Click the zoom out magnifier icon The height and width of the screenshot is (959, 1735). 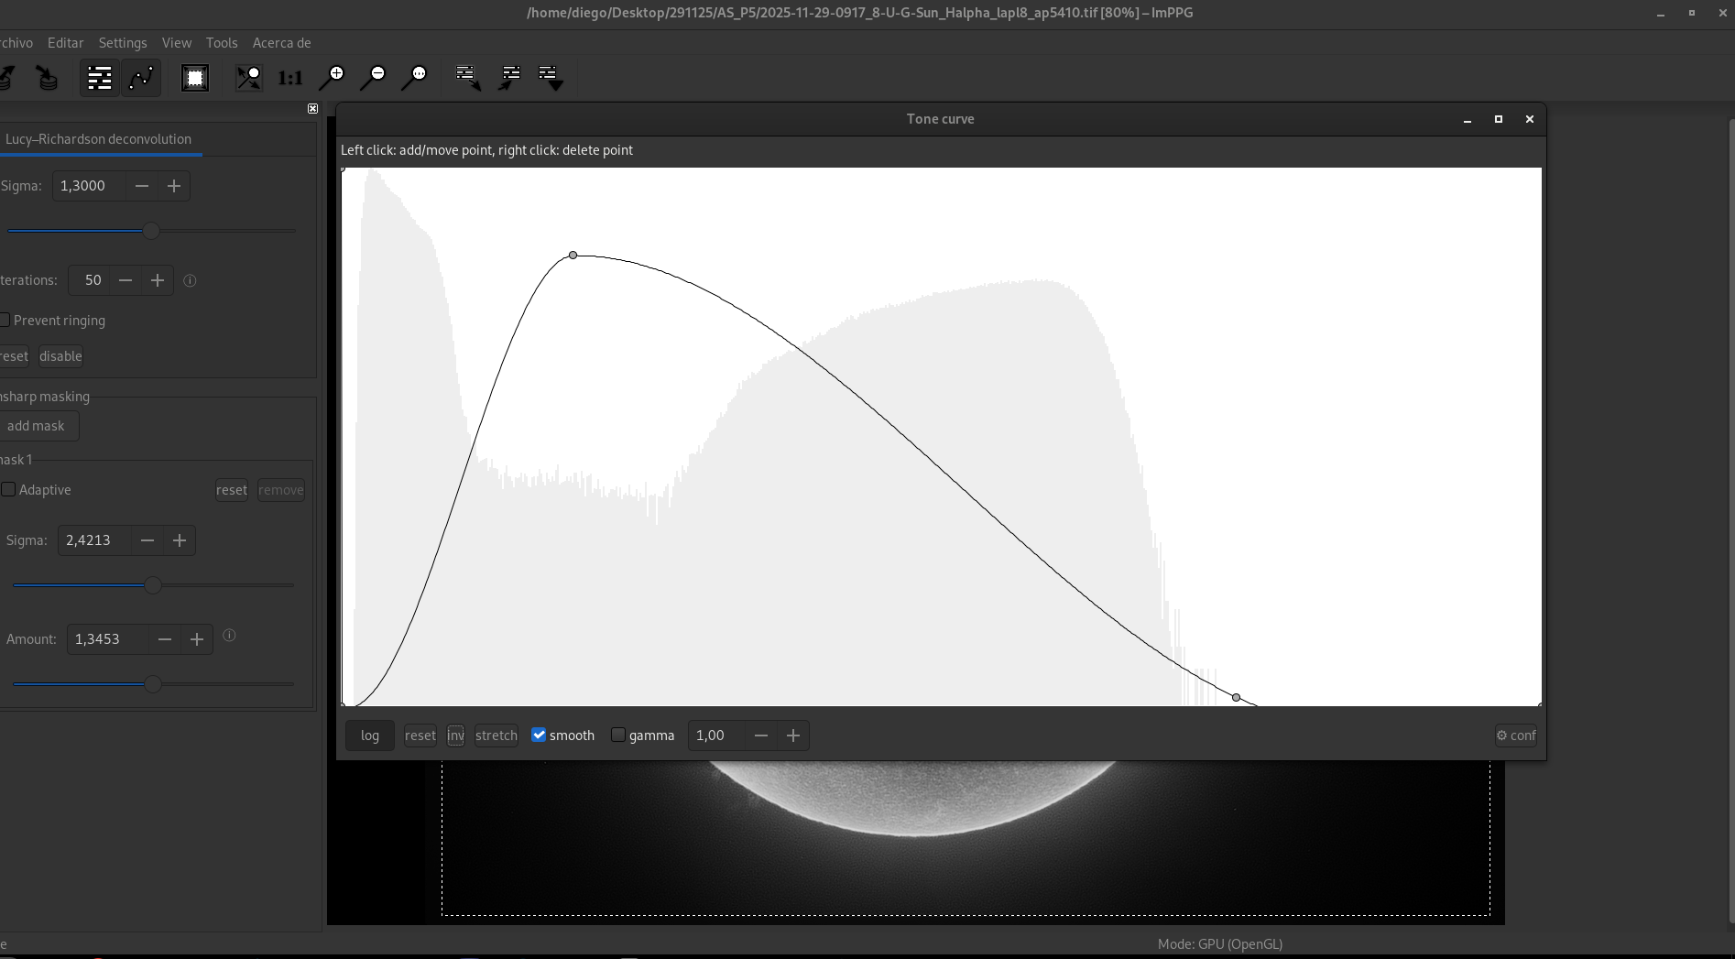pyautogui.click(x=373, y=78)
